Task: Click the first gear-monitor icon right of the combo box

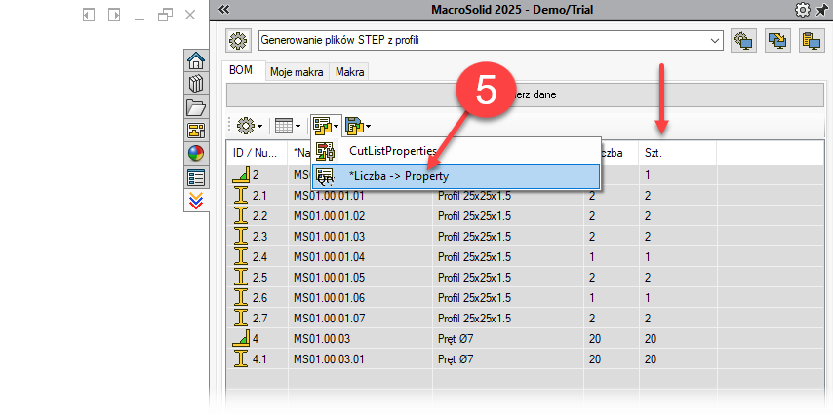Action: coord(743,40)
